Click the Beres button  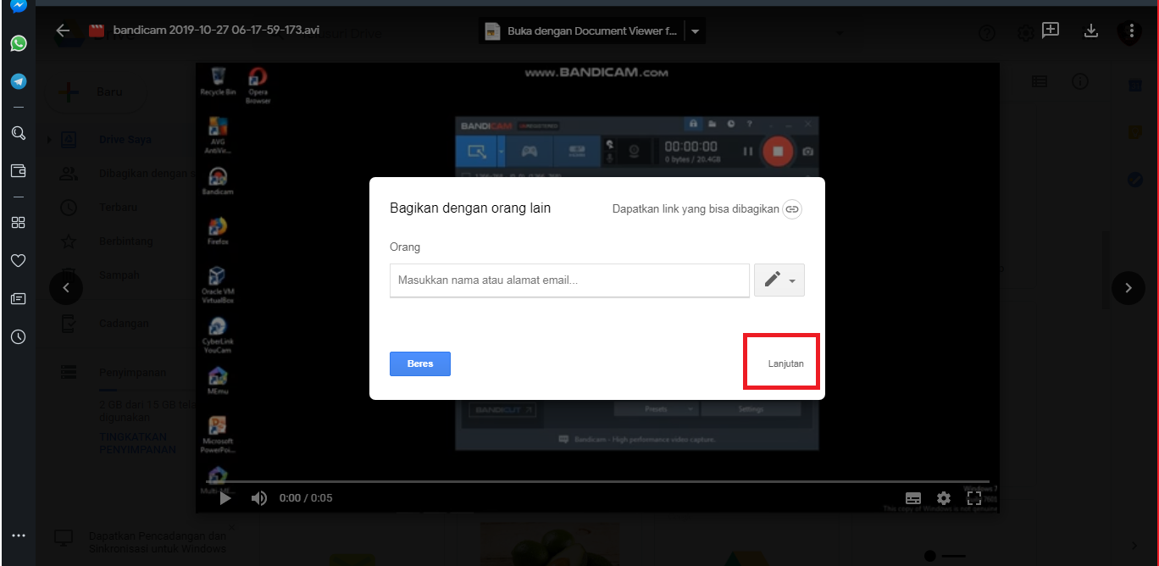[420, 363]
